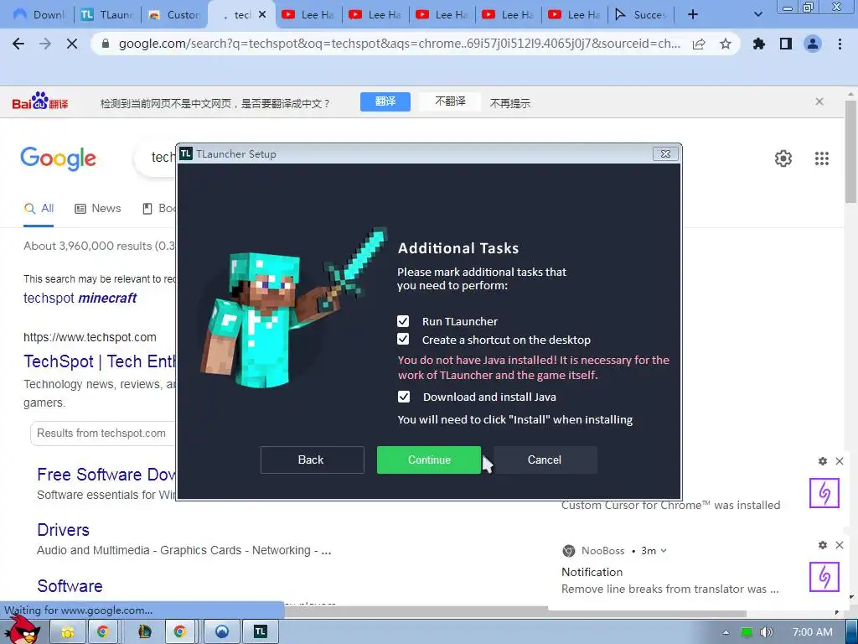This screenshot has width=858, height=644.
Task: Close the active techspot tab
Action: tap(262, 15)
